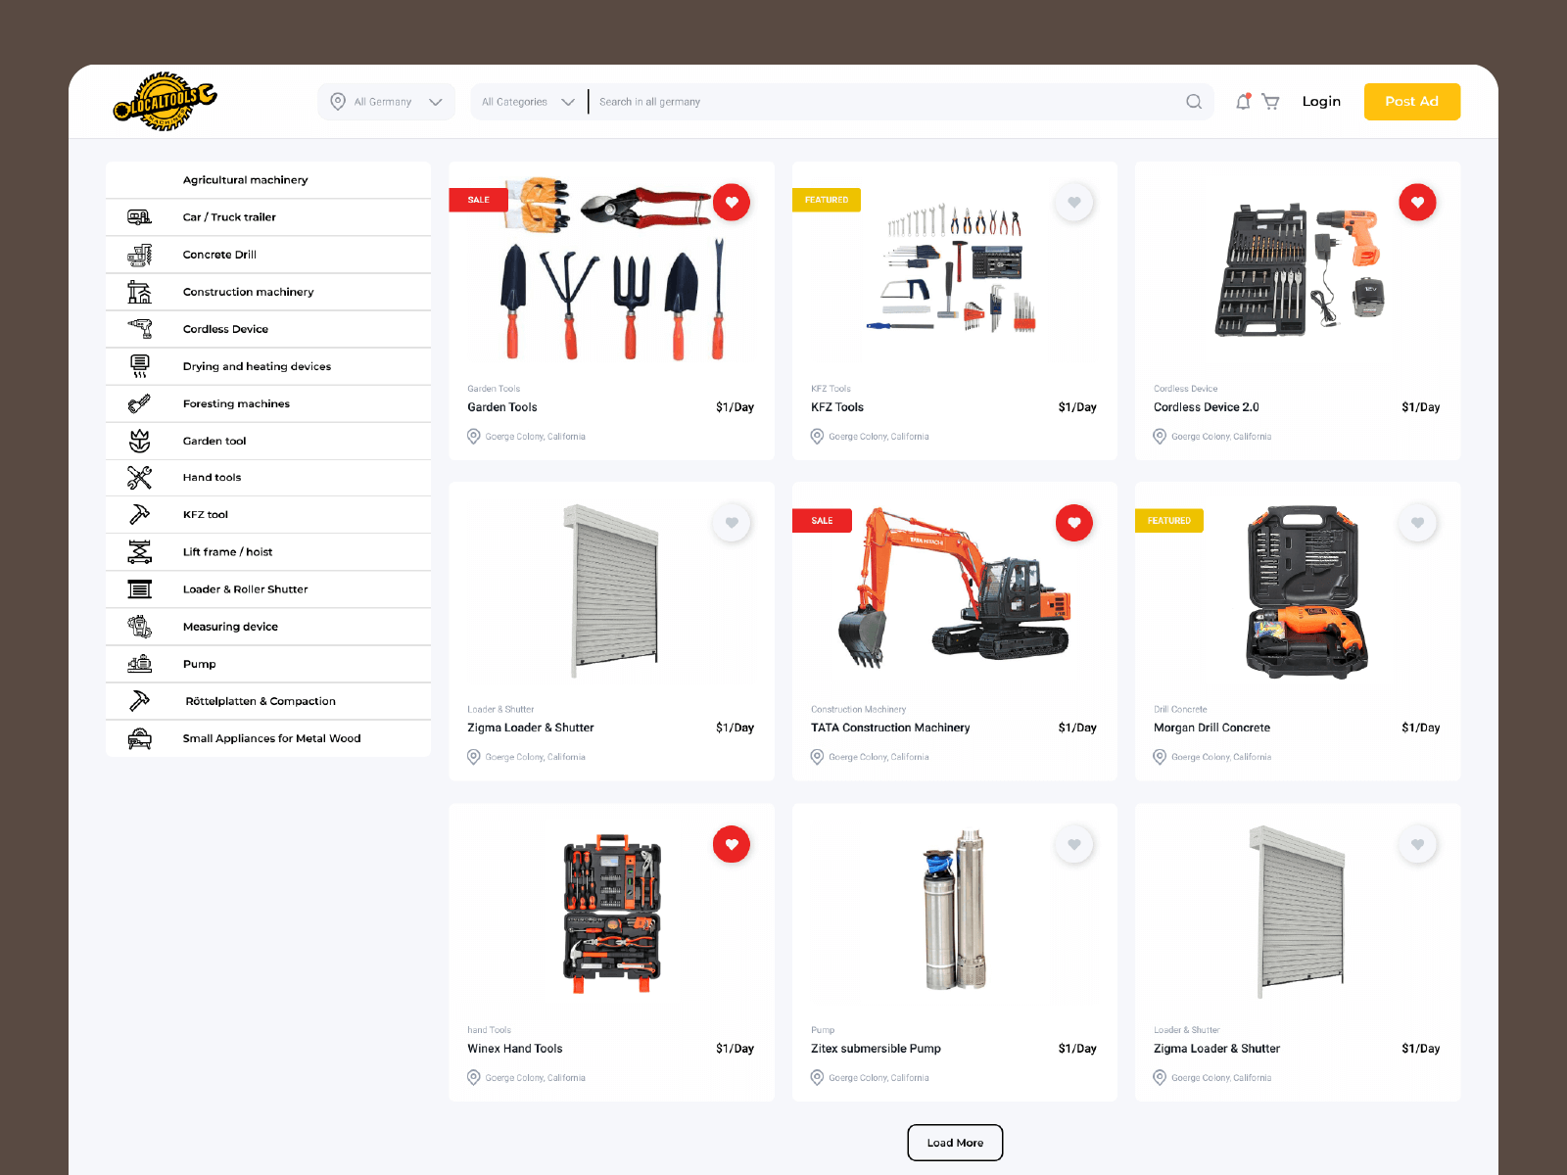Unfavorite the Winex Hand Tools heart

[732, 844]
